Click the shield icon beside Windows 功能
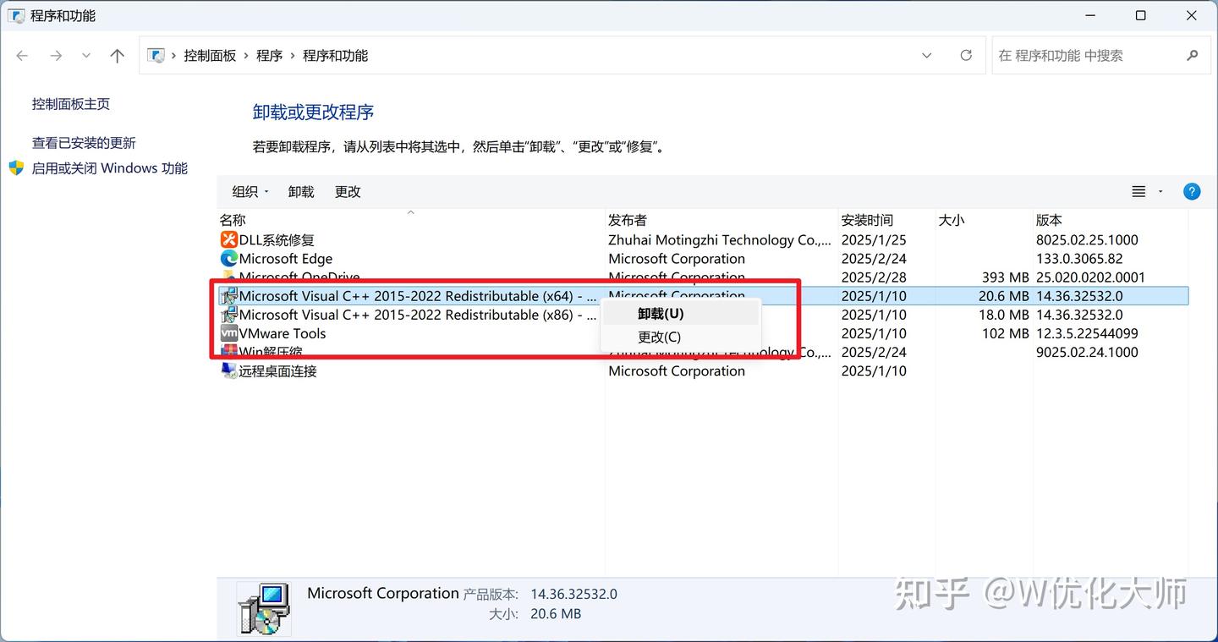Screen dimensions: 1218x642 [x=16, y=167]
